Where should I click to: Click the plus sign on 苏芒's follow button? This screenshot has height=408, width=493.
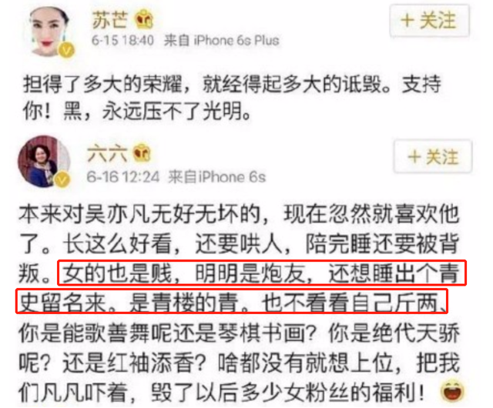pos(407,21)
